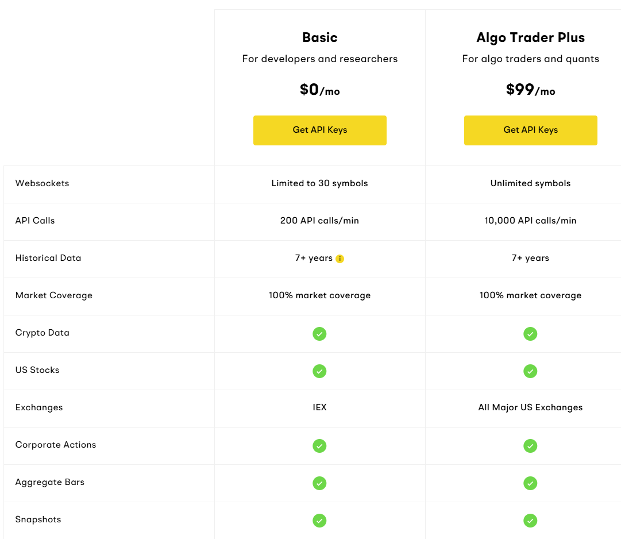Image resolution: width=621 pixels, height=539 pixels.
Task: Click the Algo Trader Plus US Stocks checkmark
Action: click(530, 371)
